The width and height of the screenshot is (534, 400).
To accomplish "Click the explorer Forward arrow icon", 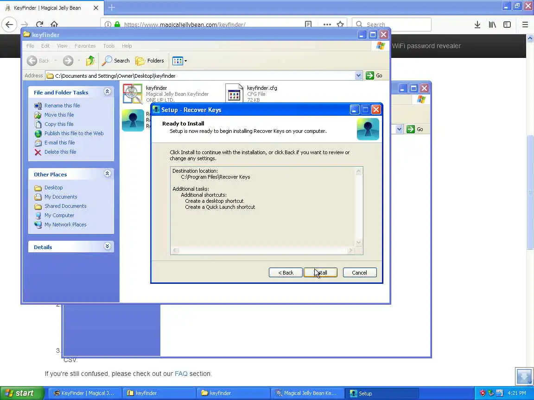I will coord(68,61).
